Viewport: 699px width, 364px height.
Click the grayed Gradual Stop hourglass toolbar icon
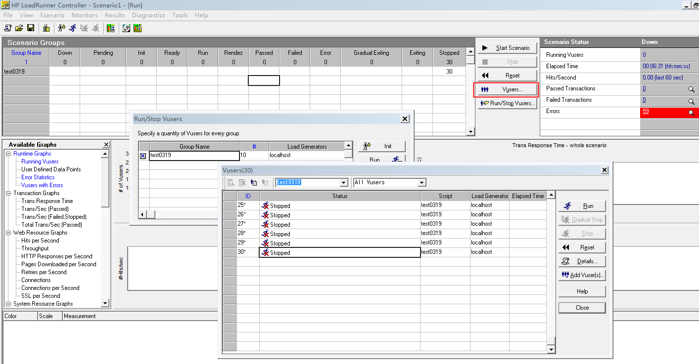click(84, 28)
